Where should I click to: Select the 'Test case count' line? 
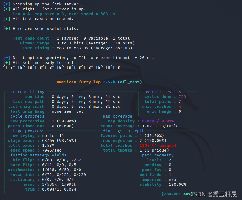tap(71, 38)
